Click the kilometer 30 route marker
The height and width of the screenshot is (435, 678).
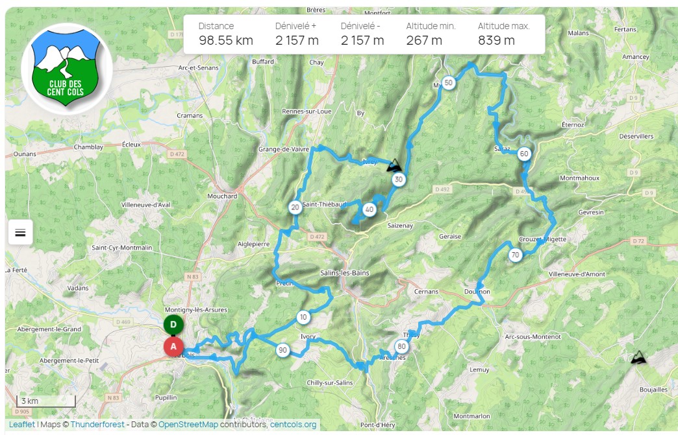(x=399, y=180)
